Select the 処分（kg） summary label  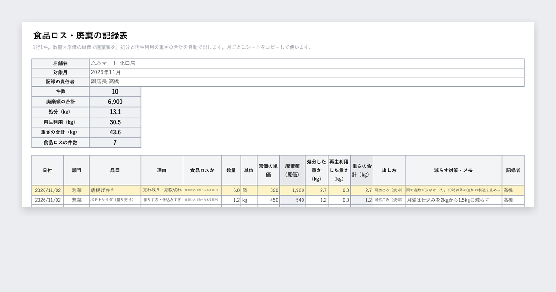pyautogui.click(x=60, y=112)
